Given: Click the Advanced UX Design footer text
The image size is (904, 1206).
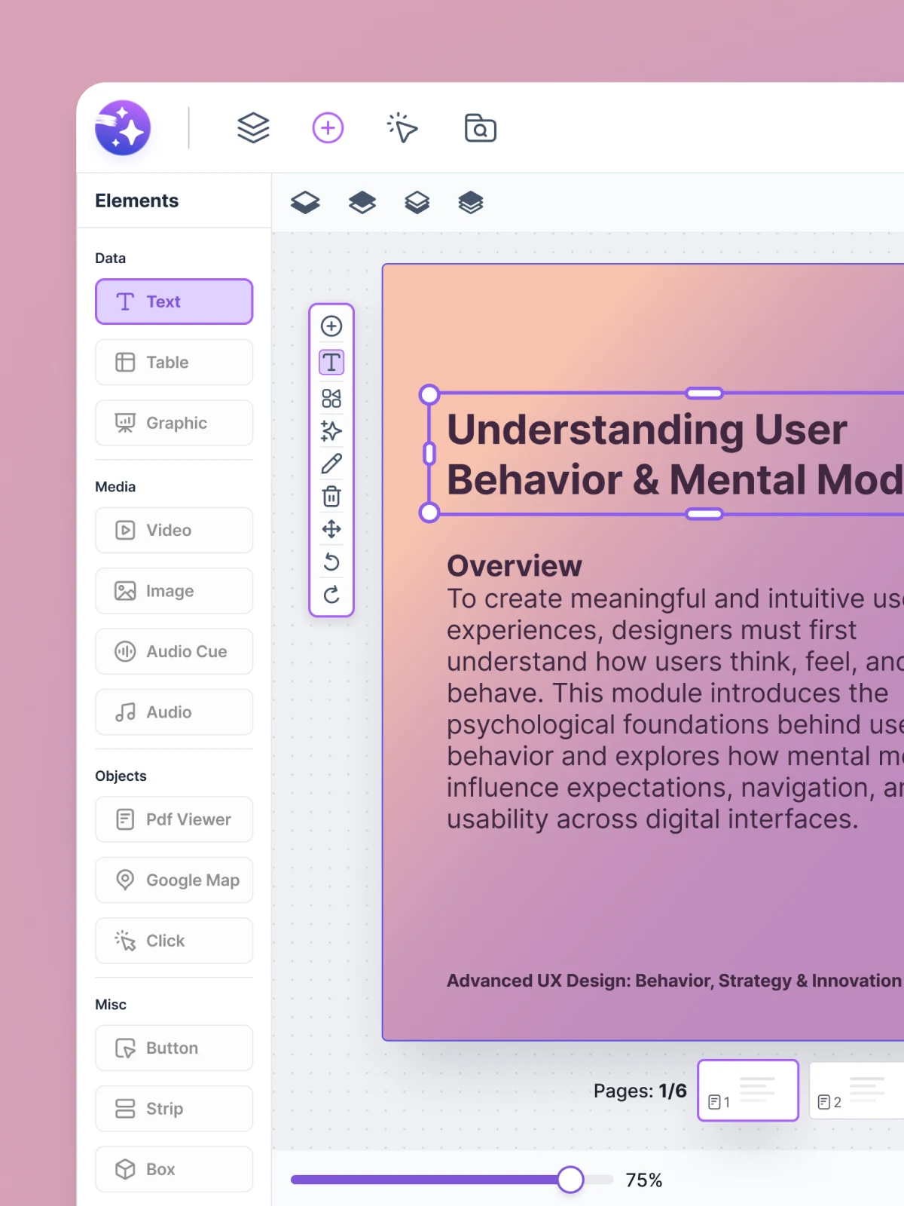Looking at the screenshot, I should (674, 981).
